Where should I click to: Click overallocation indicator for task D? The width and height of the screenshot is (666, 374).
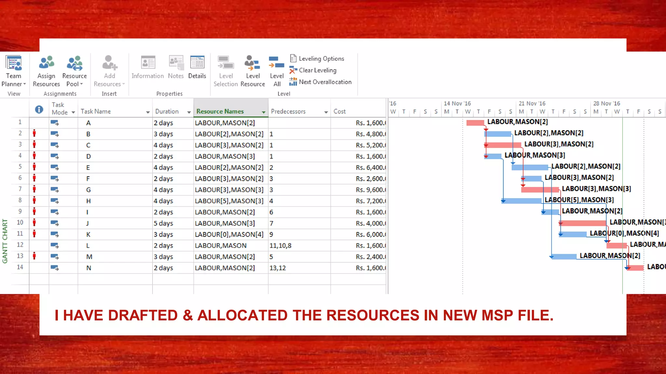(34, 156)
